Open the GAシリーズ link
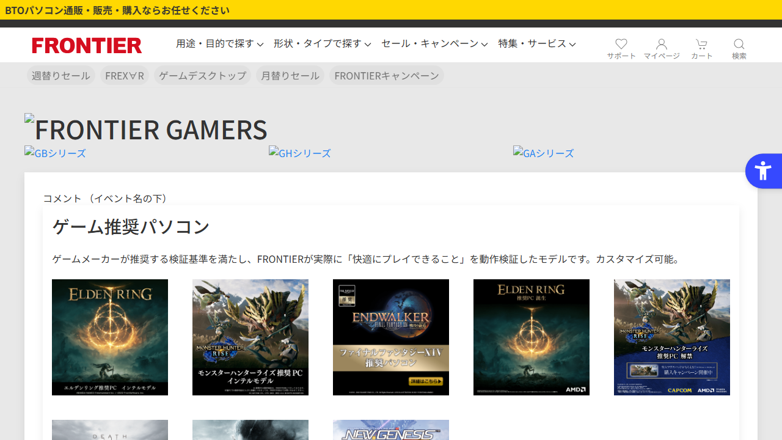Screen dimensions: 782x440 click(x=544, y=153)
